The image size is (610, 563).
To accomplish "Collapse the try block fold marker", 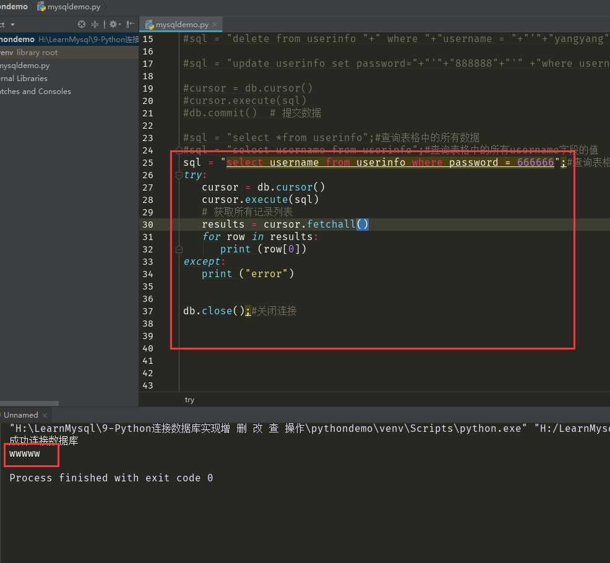I will [x=179, y=176].
